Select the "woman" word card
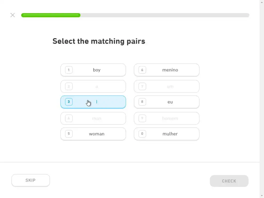Image resolution: width=264 pixels, height=198 pixels. tap(93, 134)
